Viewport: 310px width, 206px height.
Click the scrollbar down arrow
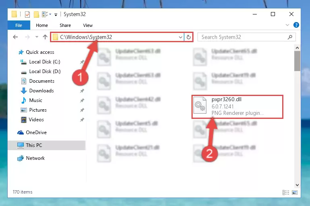point(297,185)
